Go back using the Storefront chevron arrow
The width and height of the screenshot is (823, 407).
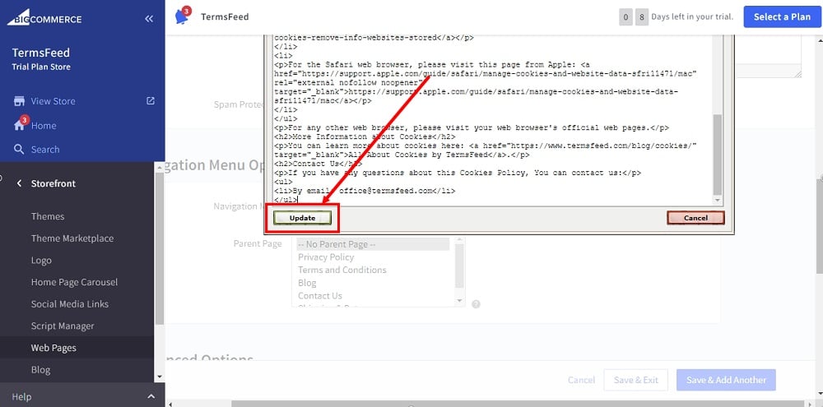[x=20, y=183]
